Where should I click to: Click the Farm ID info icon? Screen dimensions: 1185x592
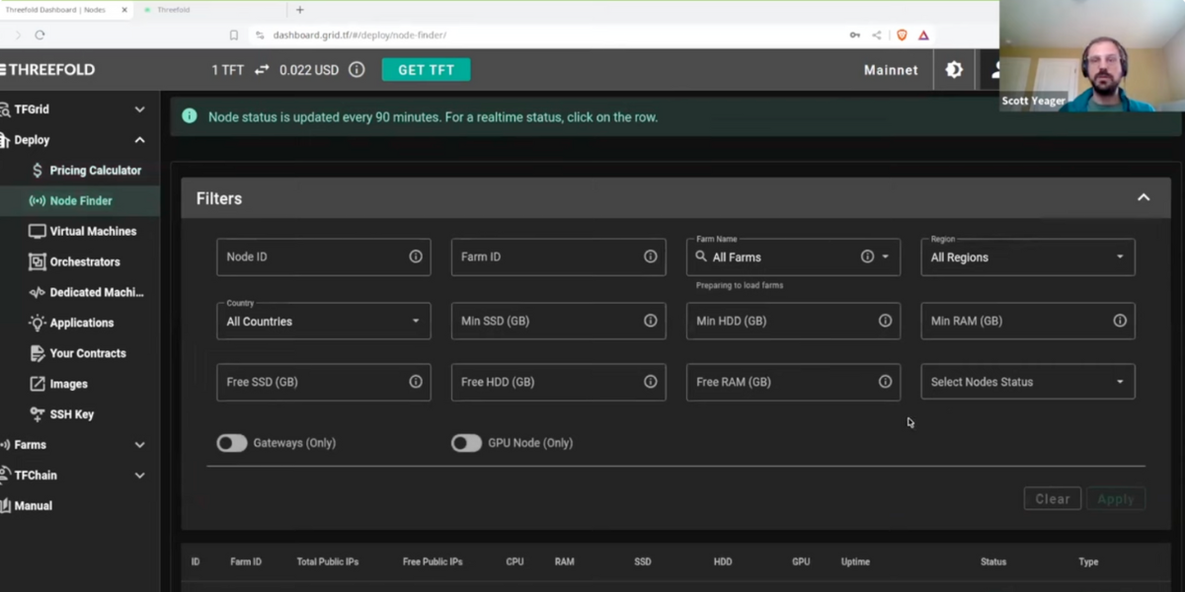tap(651, 257)
